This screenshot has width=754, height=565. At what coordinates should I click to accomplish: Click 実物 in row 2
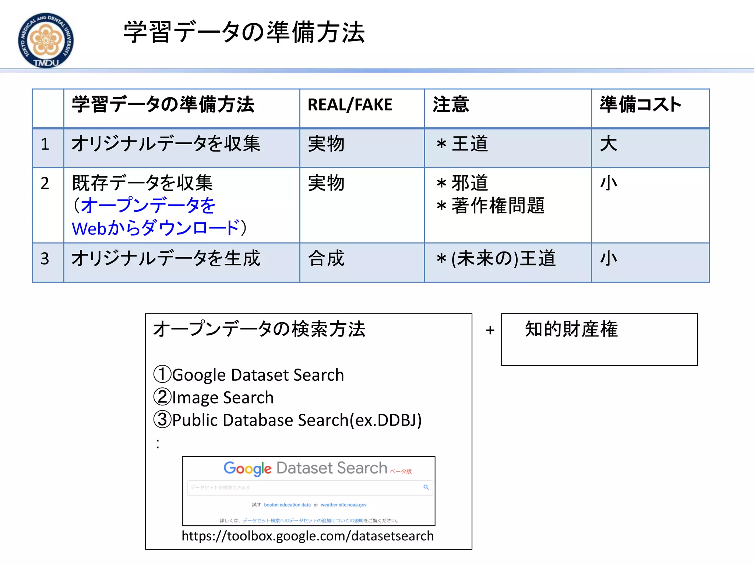tap(326, 183)
